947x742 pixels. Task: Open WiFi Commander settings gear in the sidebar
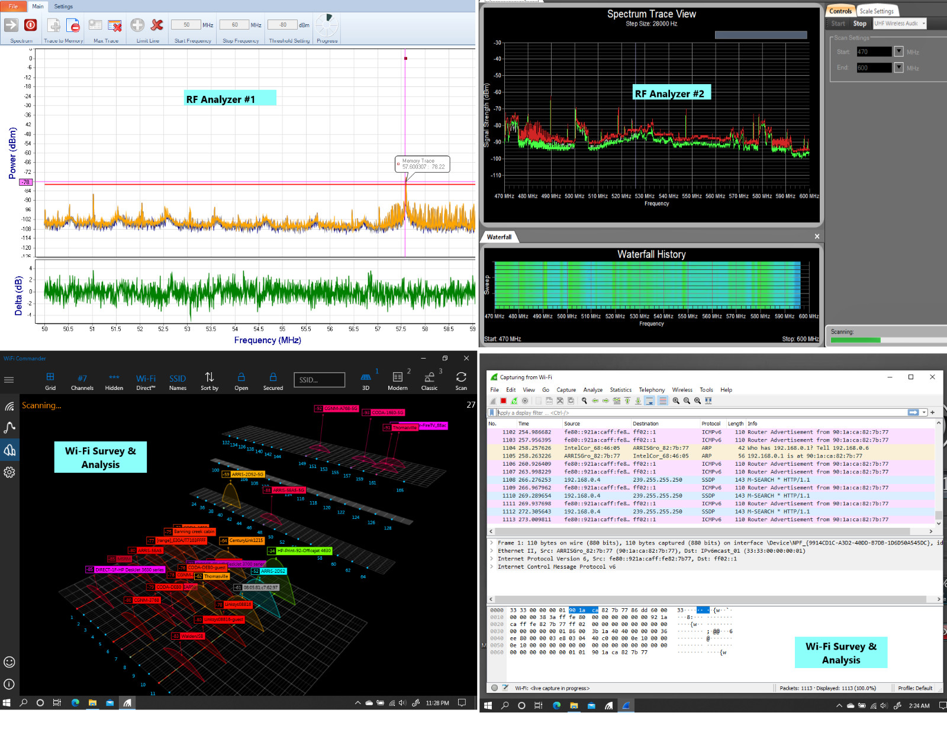click(x=9, y=472)
